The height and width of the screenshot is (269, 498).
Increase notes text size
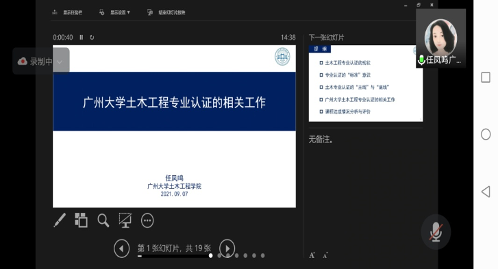pyautogui.click(x=312, y=255)
